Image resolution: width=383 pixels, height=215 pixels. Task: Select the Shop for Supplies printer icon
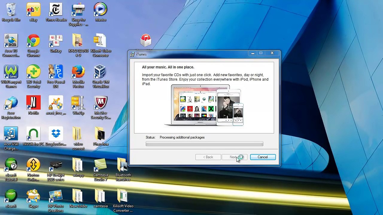[78, 14]
